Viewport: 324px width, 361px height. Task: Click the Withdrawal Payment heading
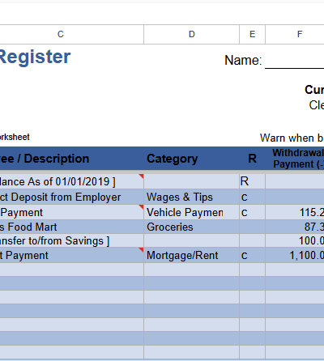click(298, 159)
